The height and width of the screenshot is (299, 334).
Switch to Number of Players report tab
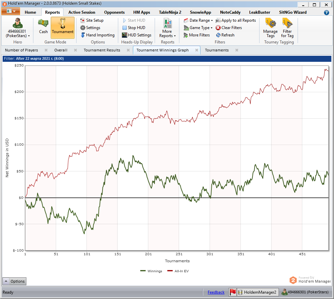[21, 50]
